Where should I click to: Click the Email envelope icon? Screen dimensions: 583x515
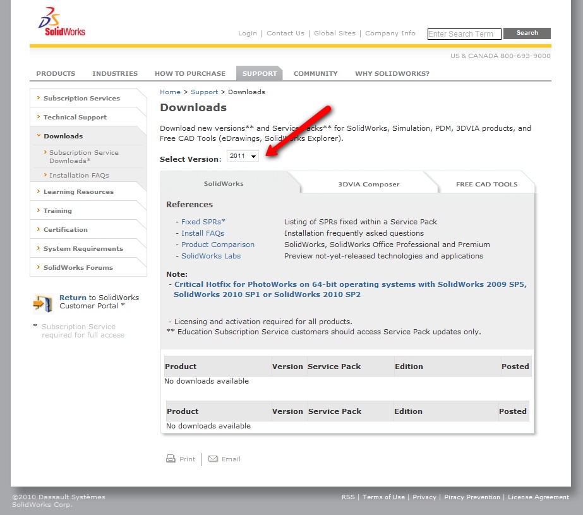[213, 459]
